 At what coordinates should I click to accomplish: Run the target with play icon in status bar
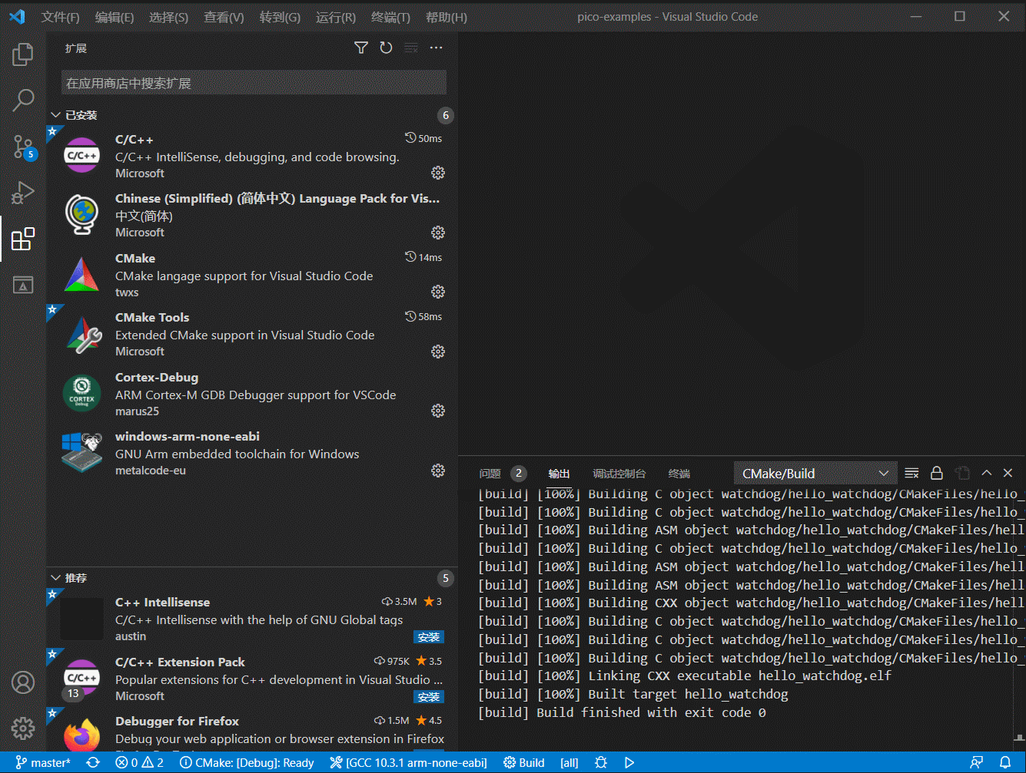[629, 762]
